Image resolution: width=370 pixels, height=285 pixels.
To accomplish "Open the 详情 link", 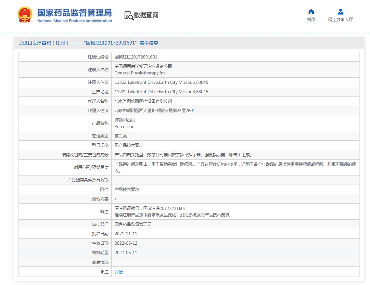I will pyautogui.click(x=119, y=272).
